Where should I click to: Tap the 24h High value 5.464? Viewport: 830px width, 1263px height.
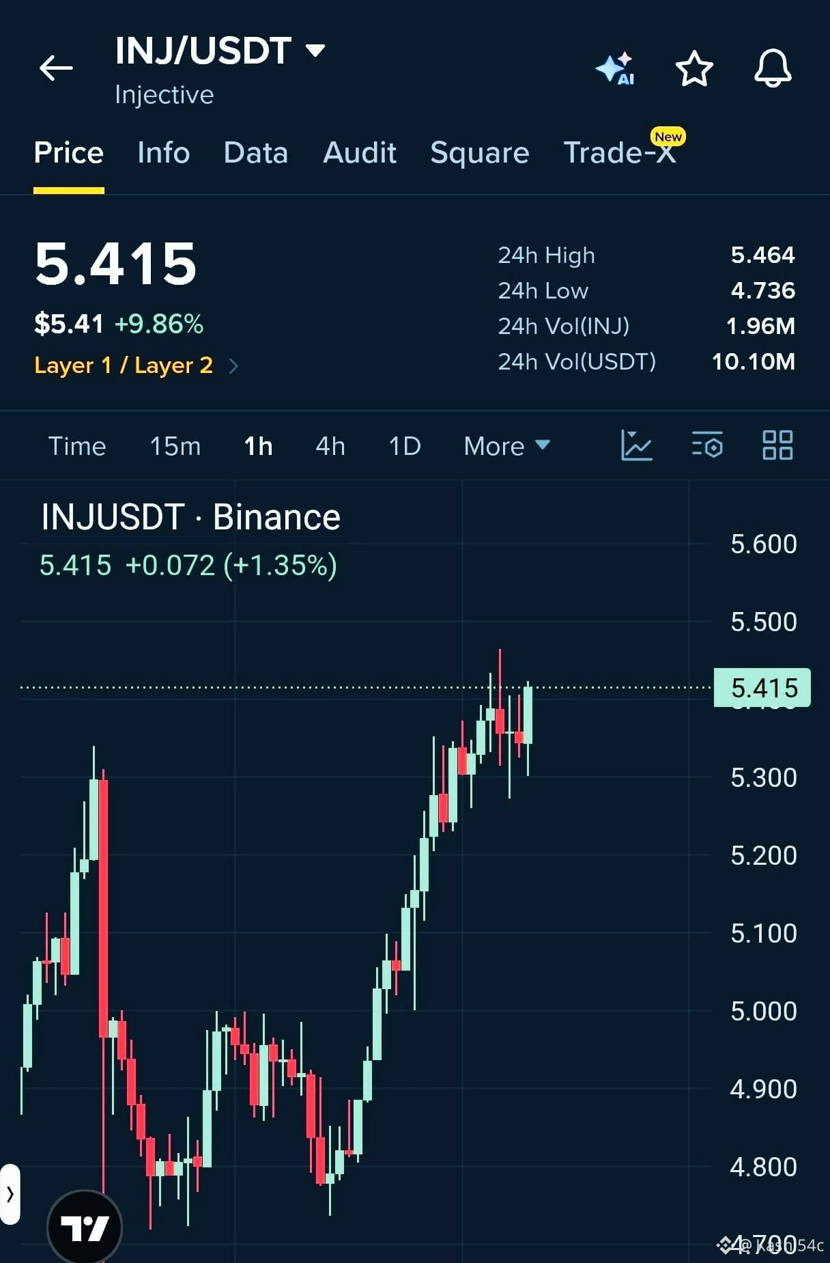763,255
